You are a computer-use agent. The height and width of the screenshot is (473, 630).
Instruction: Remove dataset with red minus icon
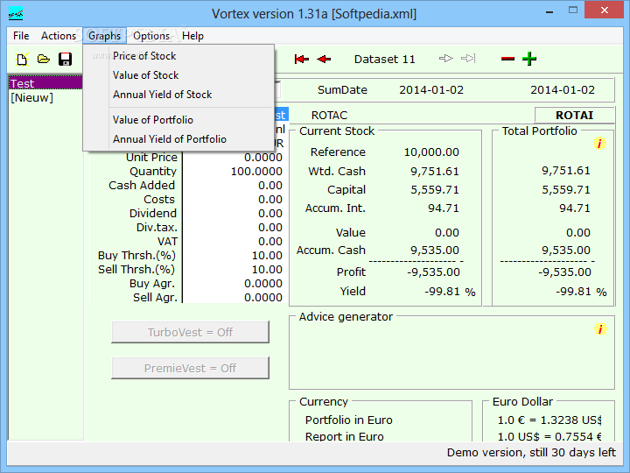click(x=507, y=60)
